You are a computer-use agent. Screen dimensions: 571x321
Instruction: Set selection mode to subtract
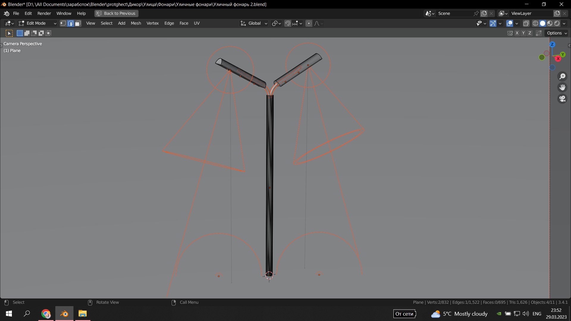[x=34, y=33]
